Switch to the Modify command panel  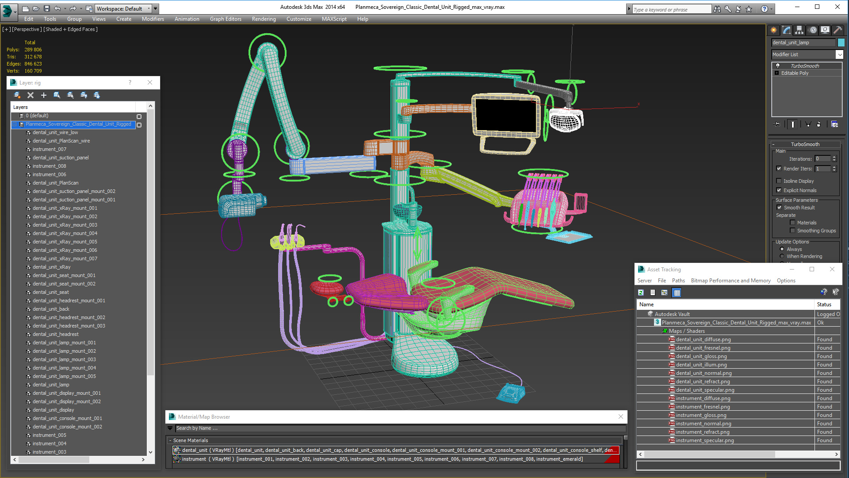(x=786, y=30)
